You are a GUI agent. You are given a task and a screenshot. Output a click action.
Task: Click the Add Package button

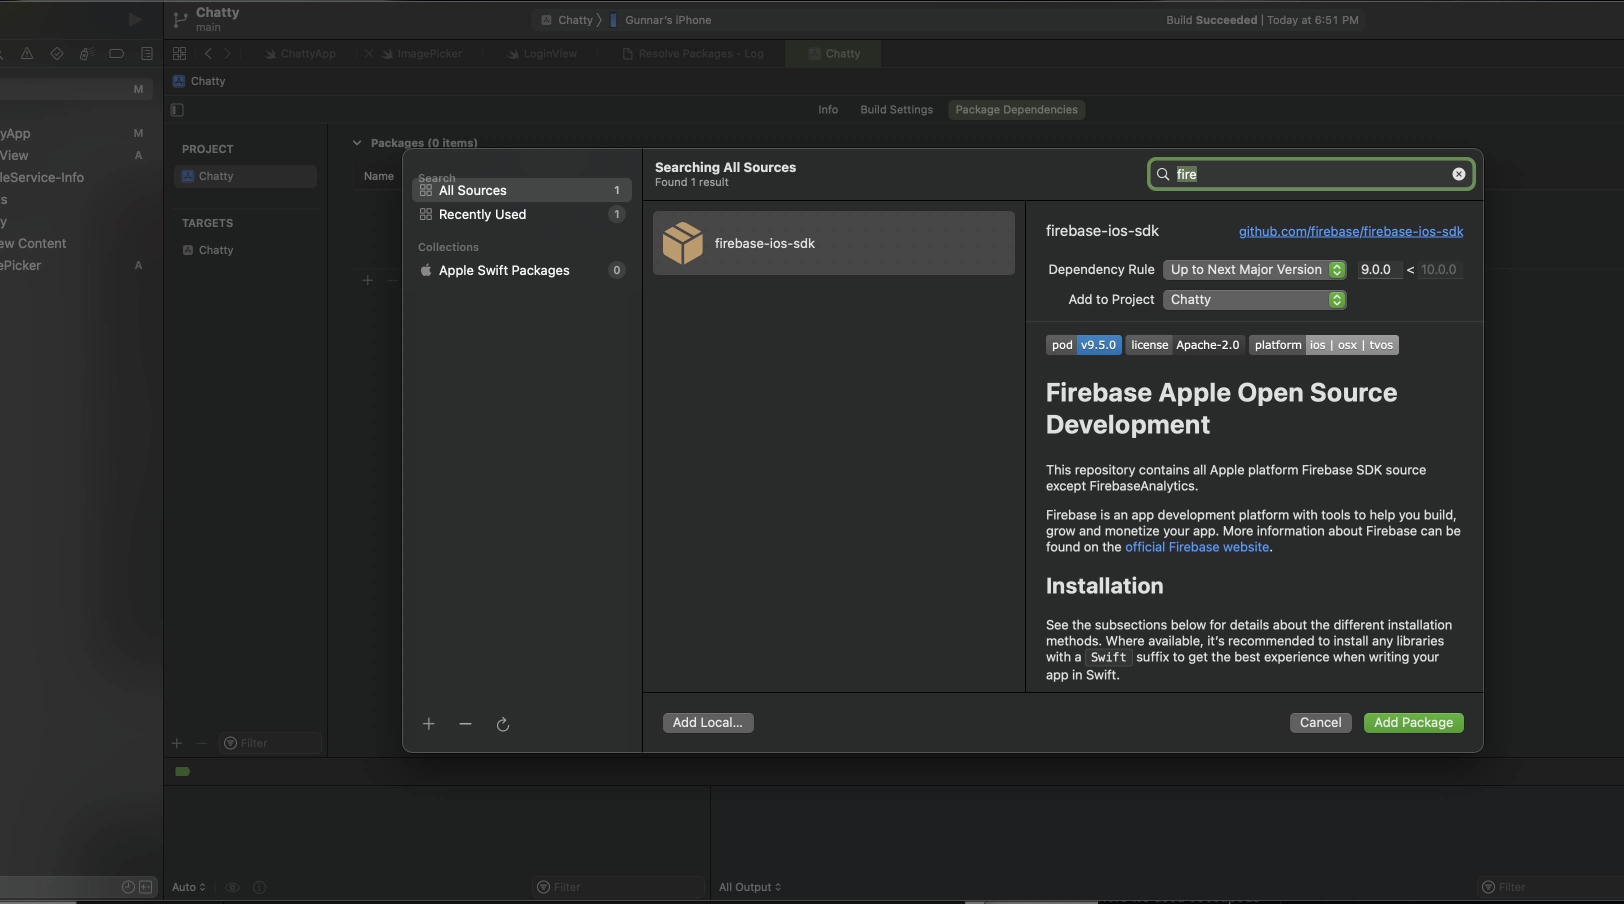tap(1413, 722)
